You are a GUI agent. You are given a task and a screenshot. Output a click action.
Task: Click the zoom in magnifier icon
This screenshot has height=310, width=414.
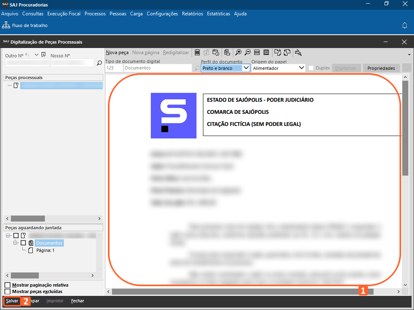pos(239,52)
